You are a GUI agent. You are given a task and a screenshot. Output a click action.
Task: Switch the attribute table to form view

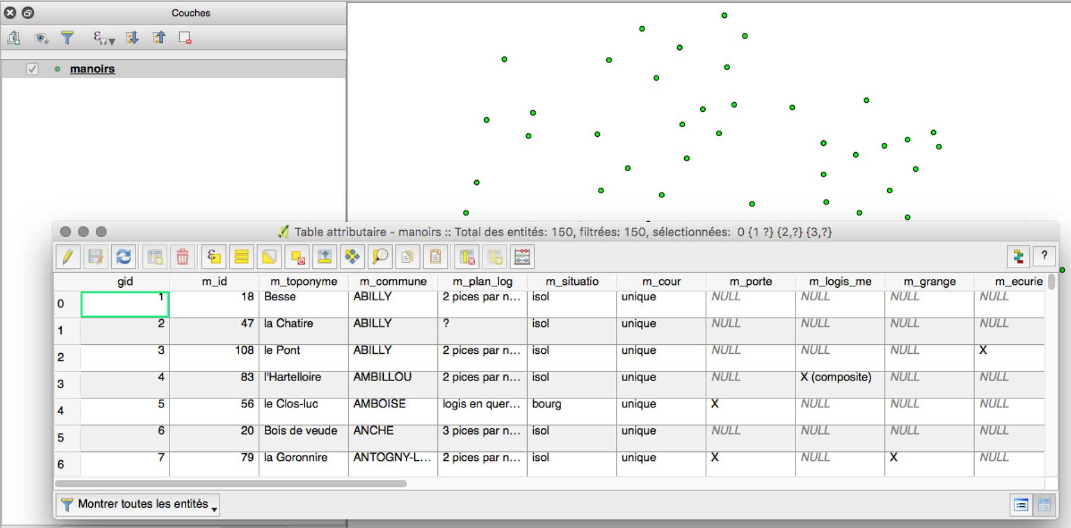pyautogui.click(x=1021, y=505)
